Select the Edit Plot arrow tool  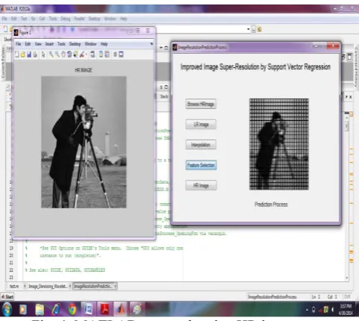click(43, 54)
